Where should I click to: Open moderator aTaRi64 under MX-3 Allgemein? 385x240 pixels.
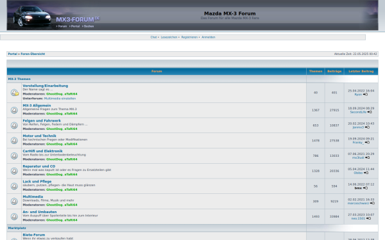pyautogui.click(x=71, y=114)
